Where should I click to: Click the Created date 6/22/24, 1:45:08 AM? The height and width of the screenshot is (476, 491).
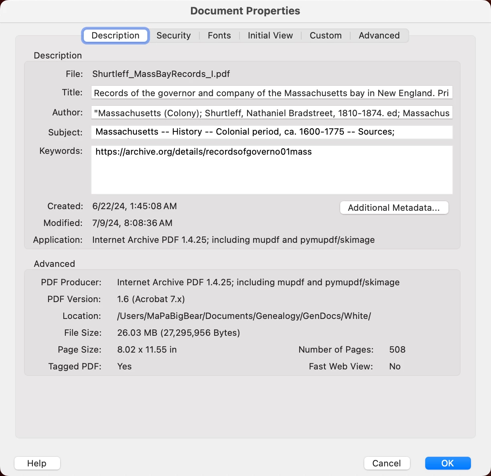134,206
